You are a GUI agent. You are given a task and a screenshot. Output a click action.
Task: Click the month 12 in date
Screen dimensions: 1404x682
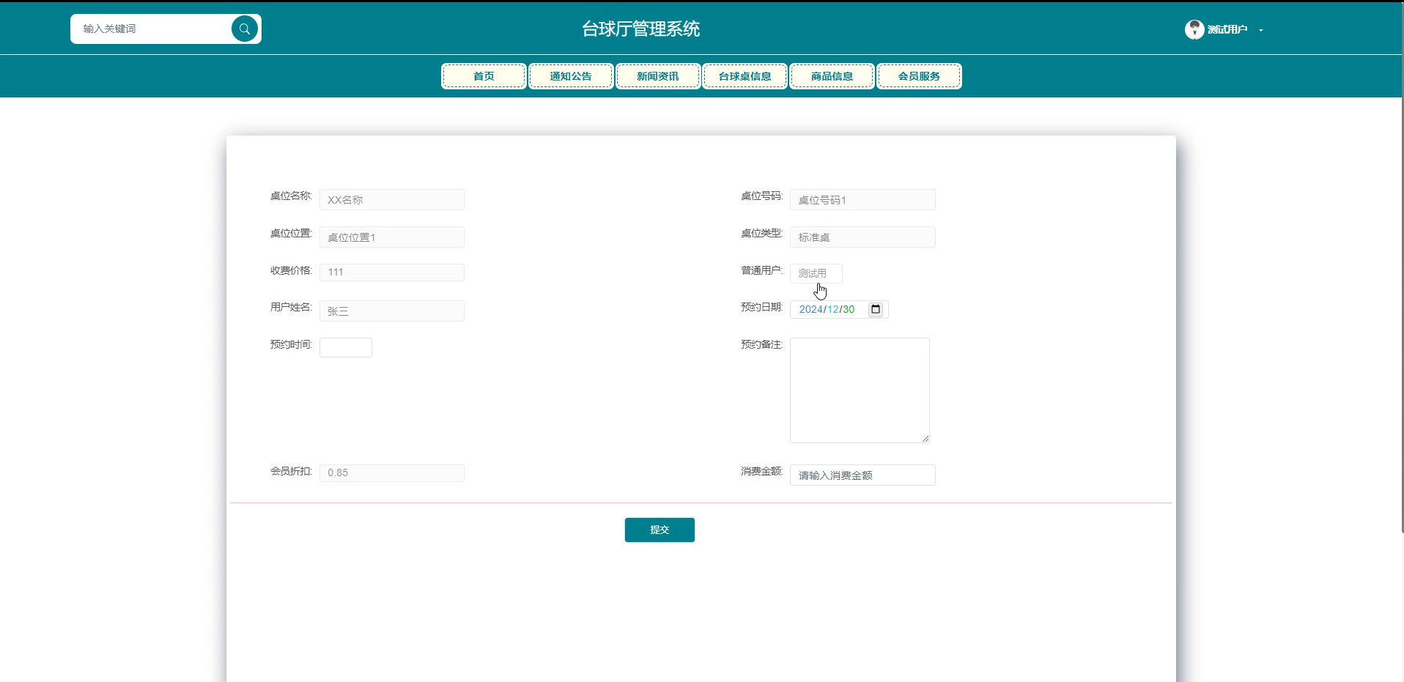tap(832, 309)
